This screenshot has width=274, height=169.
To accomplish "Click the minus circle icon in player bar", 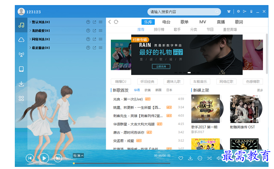I will tap(200, 158).
